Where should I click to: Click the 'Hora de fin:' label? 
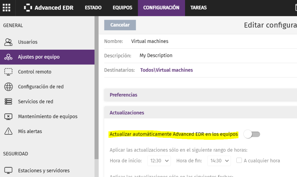(189, 161)
